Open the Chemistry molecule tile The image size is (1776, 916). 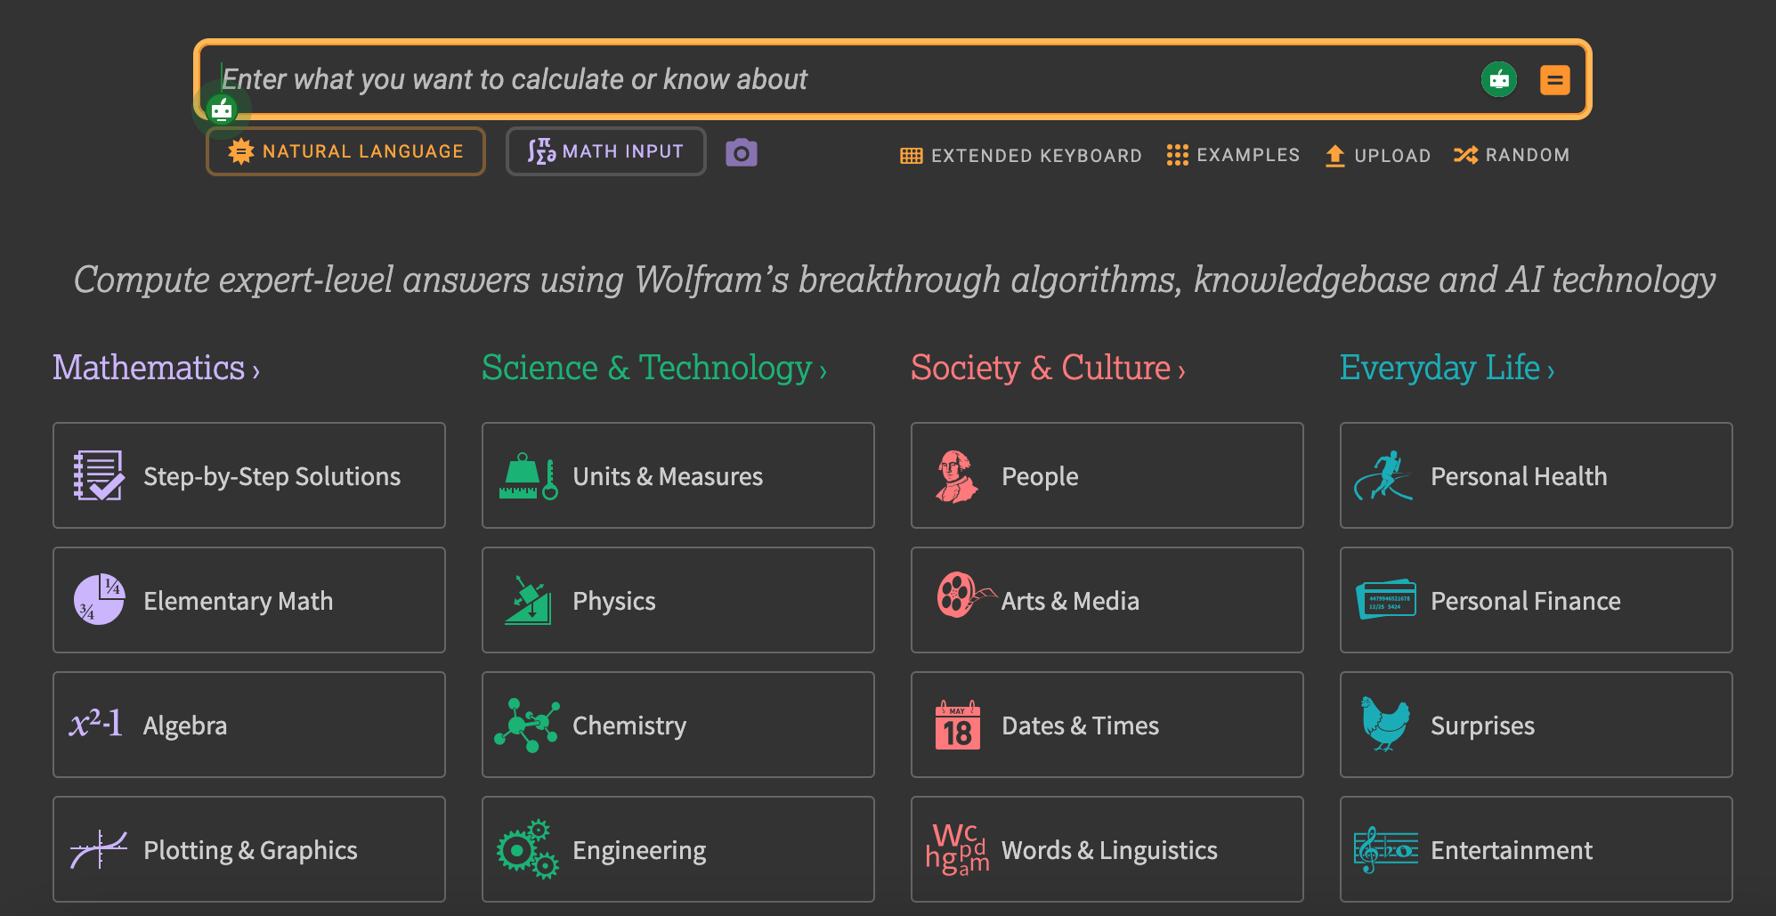point(677,725)
